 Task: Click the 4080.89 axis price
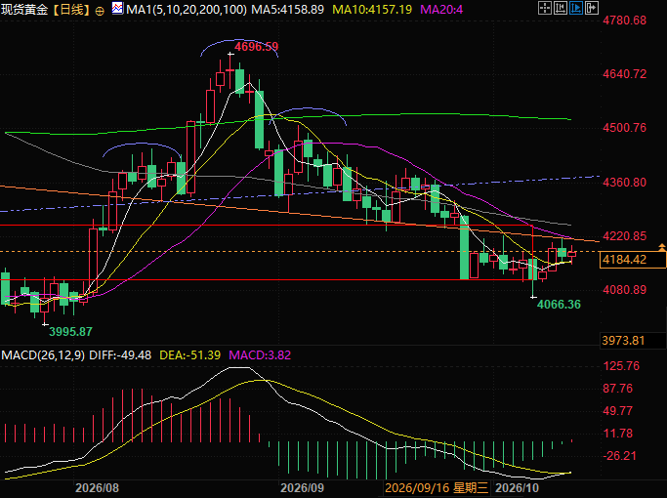(x=624, y=290)
